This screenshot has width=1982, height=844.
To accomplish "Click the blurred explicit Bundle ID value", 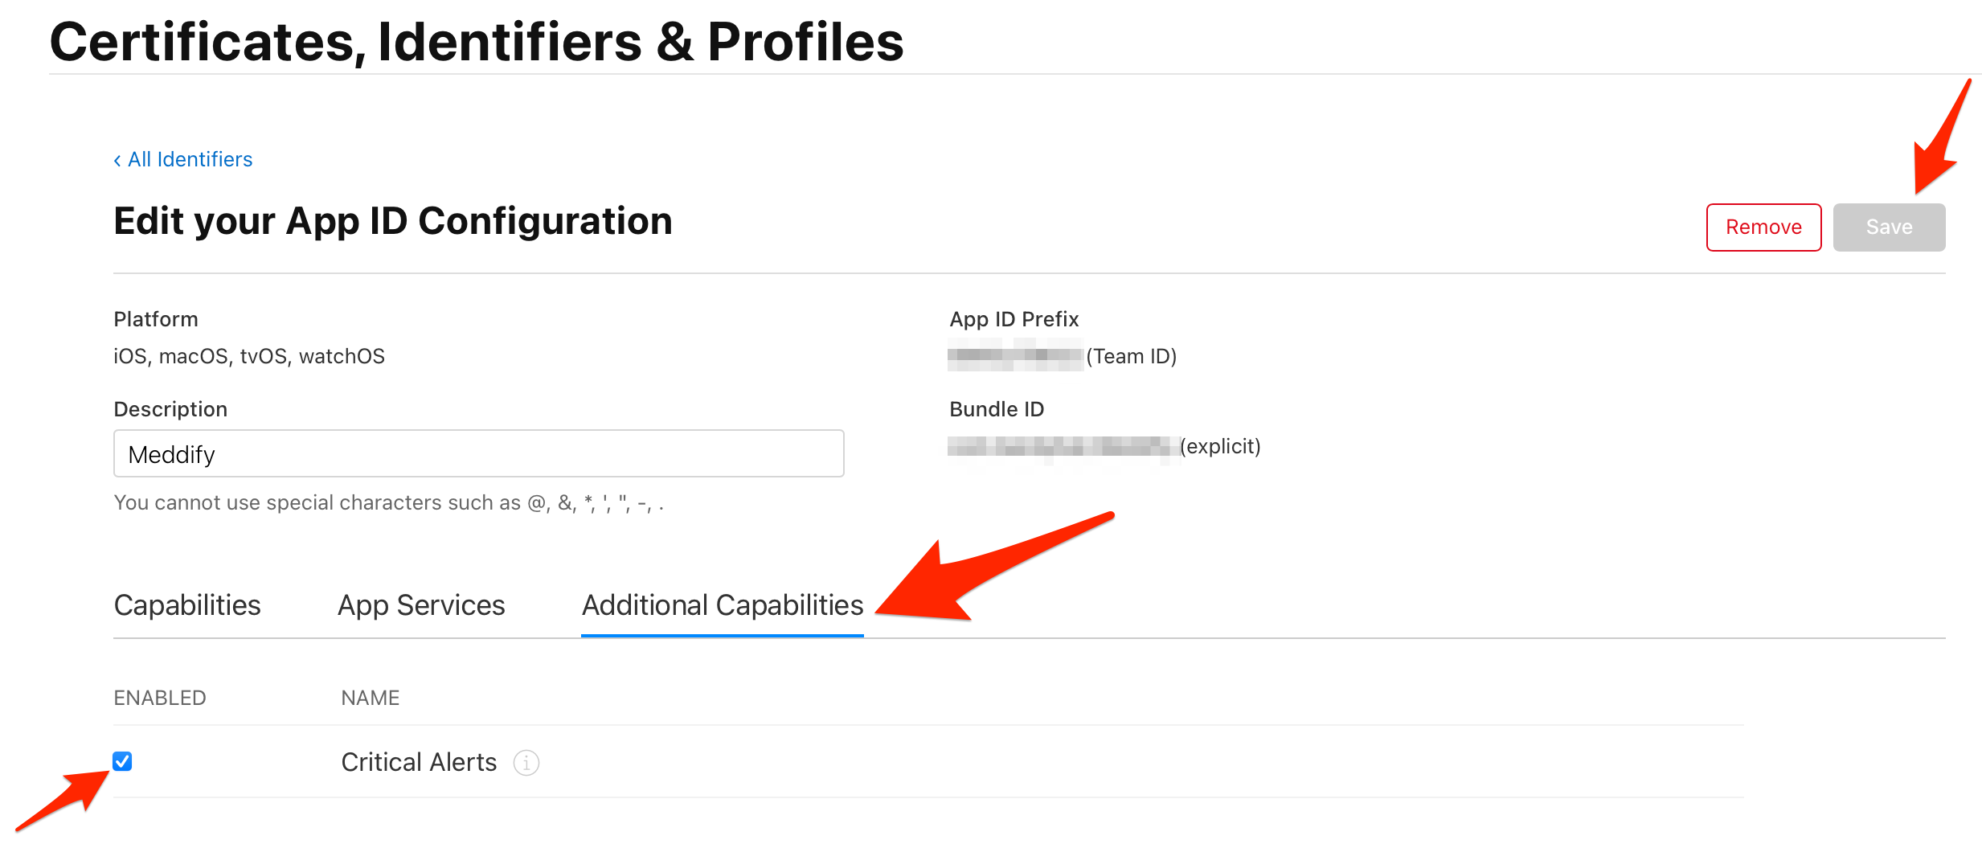I will pos(1062,447).
